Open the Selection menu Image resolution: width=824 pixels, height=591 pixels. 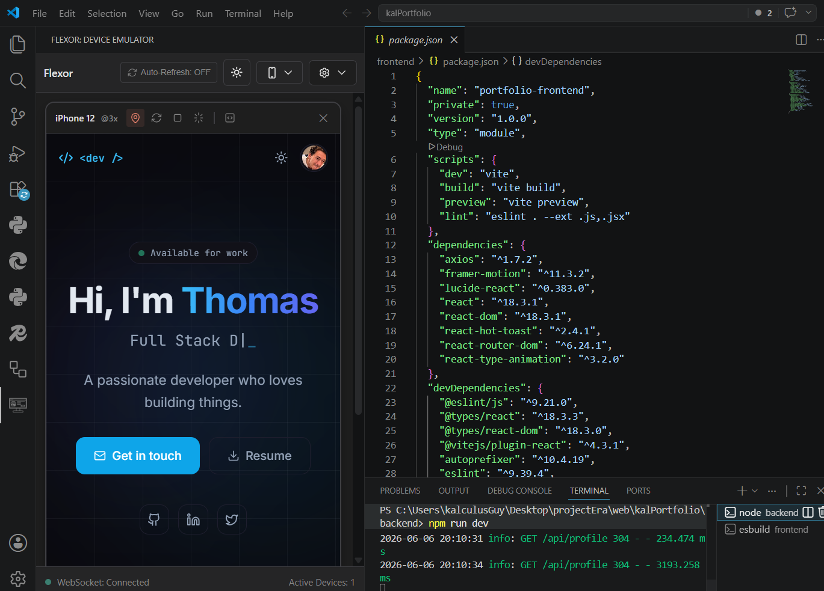[x=107, y=13]
